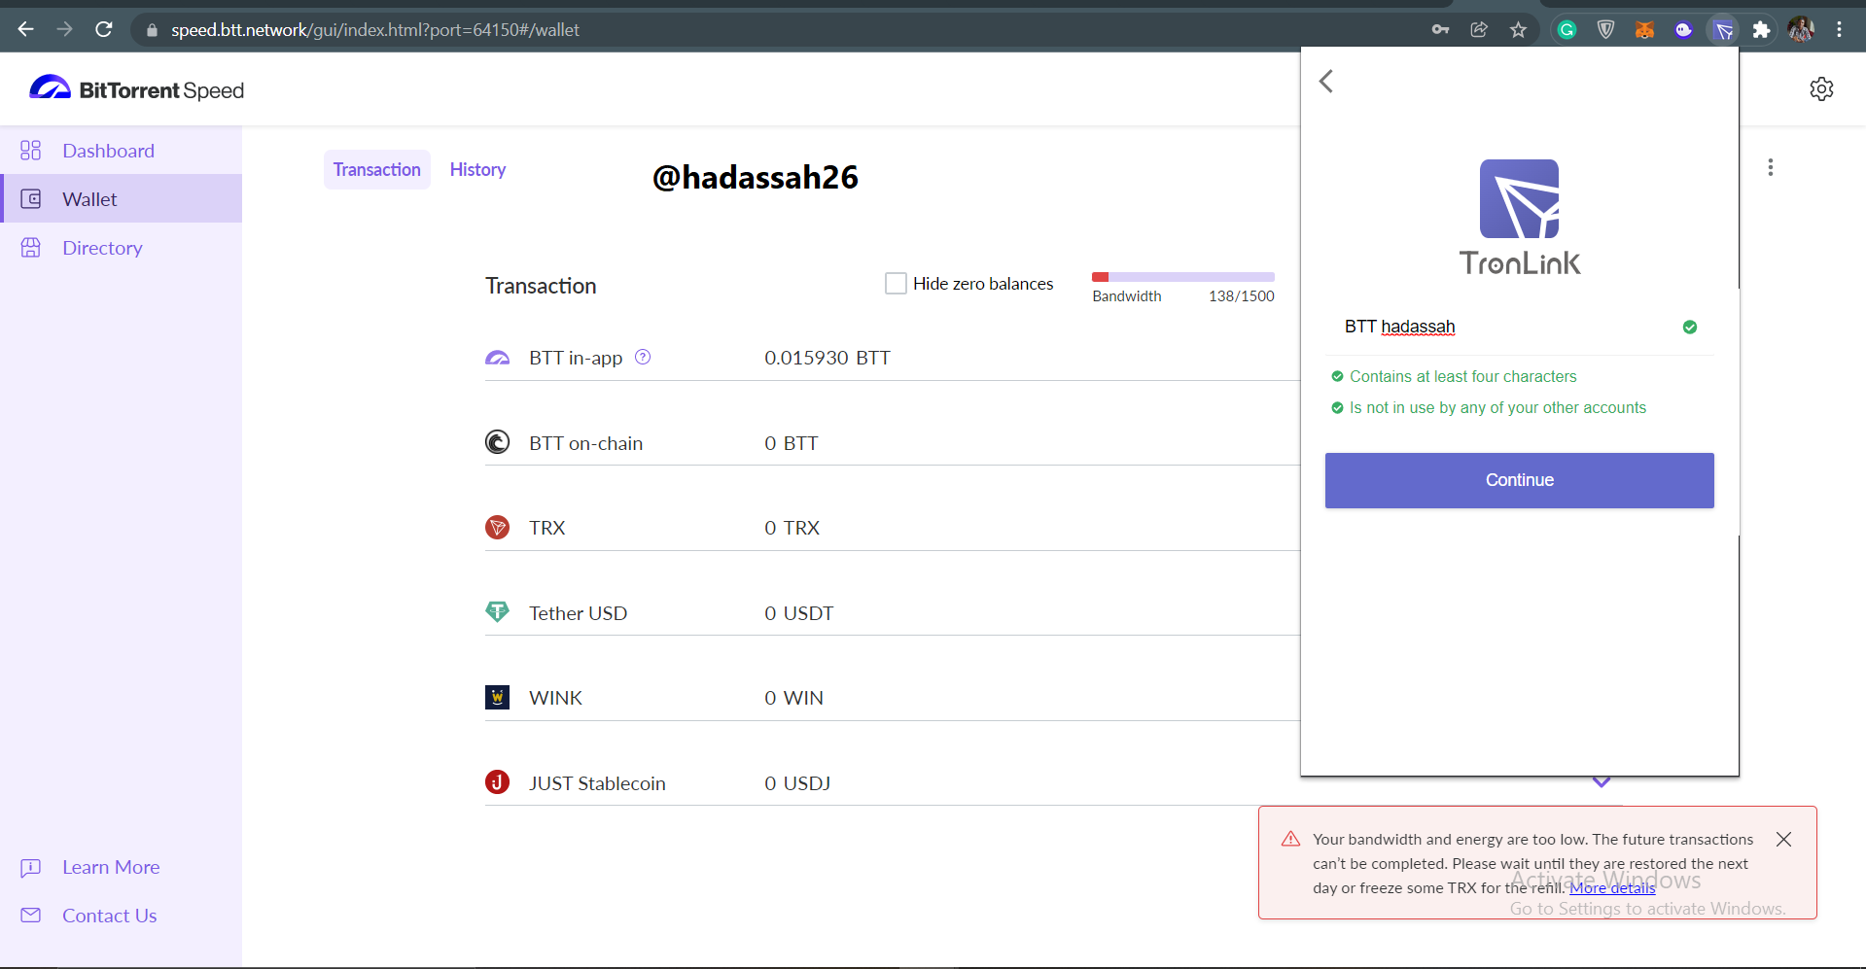Screen dimensions: 1866x969
Task: Click the Tether USD token icon
Action: (x=497, y=612)
